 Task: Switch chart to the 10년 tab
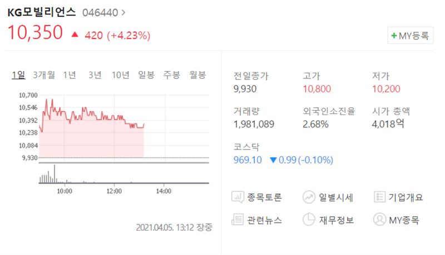pos(121,75)
